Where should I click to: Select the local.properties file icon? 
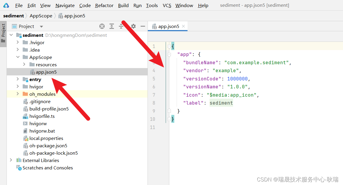pos(26,138)
